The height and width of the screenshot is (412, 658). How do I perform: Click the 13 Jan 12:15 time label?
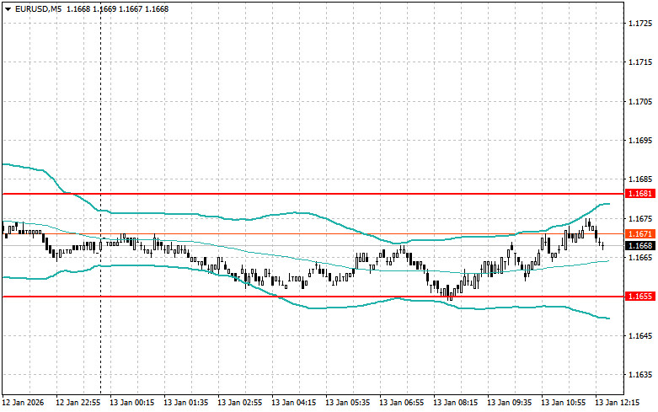click(x=617, y=403)
